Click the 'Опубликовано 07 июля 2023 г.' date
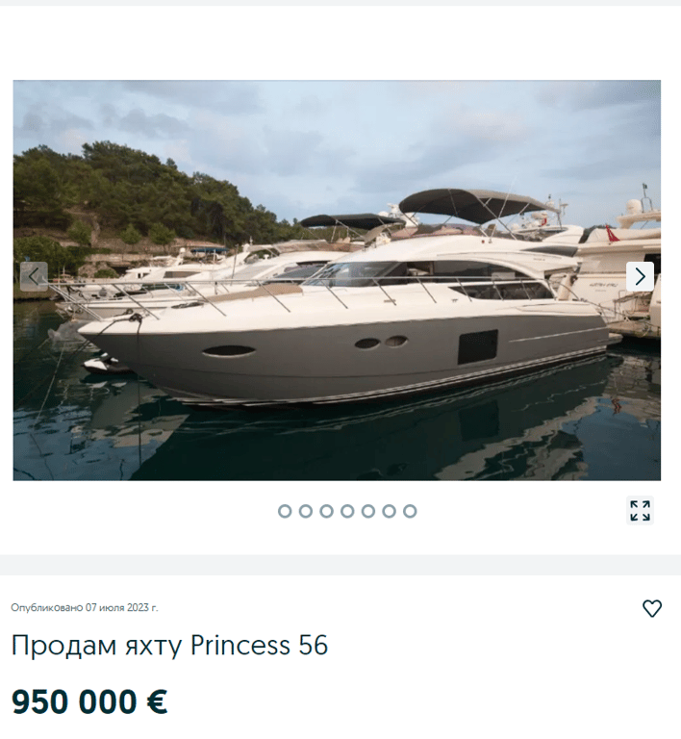 tap(85, 607)
